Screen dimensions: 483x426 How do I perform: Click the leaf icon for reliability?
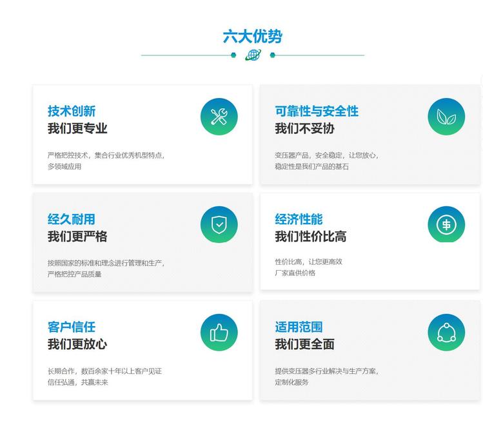(x=446, y=117)
